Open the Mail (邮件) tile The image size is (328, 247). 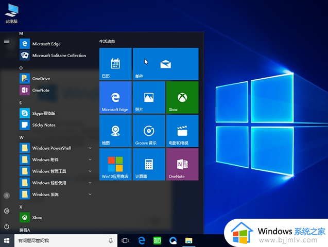point(166,64)
